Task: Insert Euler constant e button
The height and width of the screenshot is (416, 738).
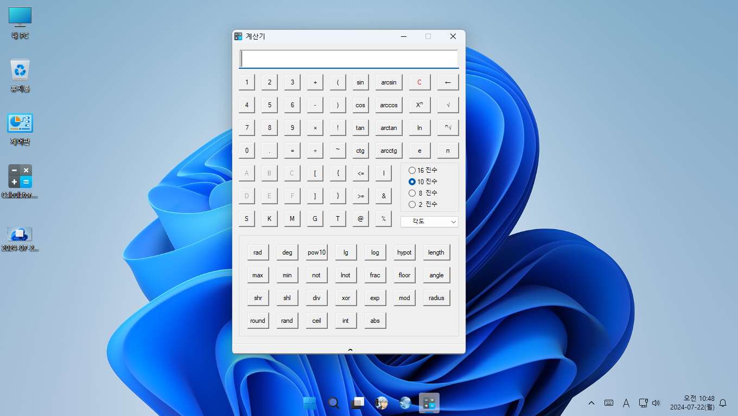Action: point(419,151)
